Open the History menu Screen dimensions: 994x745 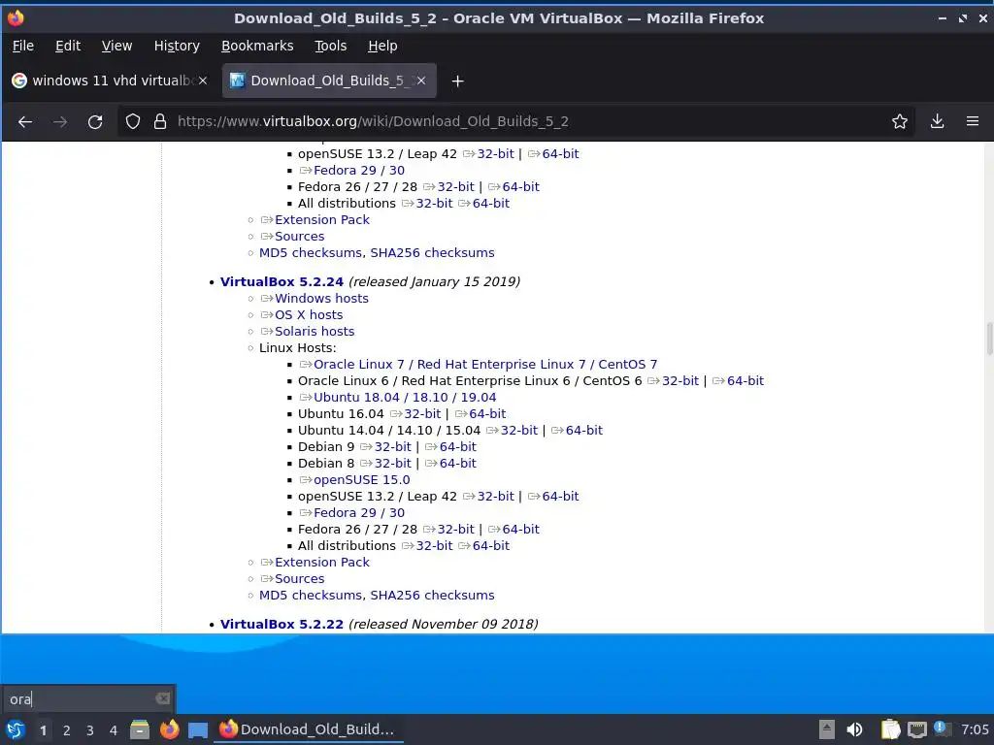(x=177, y=46)
